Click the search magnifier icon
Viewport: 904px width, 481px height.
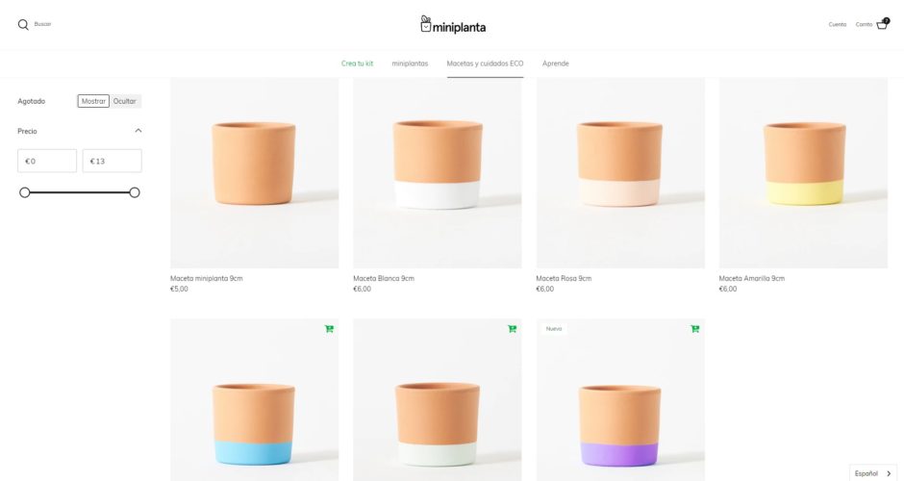[23, 24]
